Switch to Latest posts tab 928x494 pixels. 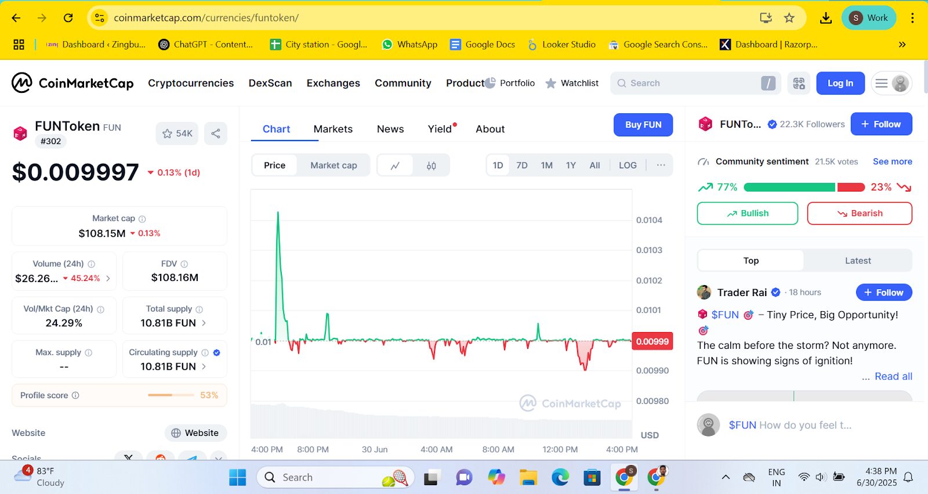(x=857, y=261)
